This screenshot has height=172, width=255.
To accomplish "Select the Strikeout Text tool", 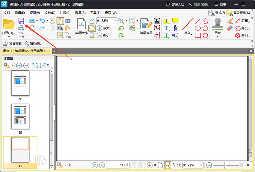I will pyautogui.click(x=166, y=28).
